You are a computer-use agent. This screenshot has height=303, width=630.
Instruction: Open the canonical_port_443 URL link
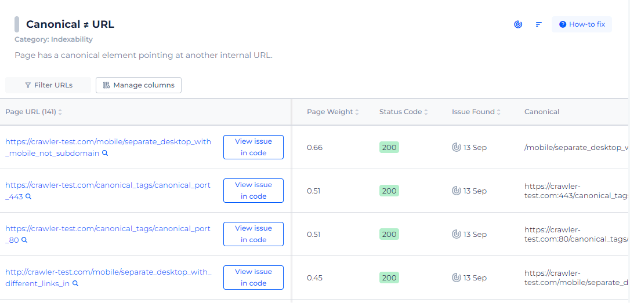(108, 191)
